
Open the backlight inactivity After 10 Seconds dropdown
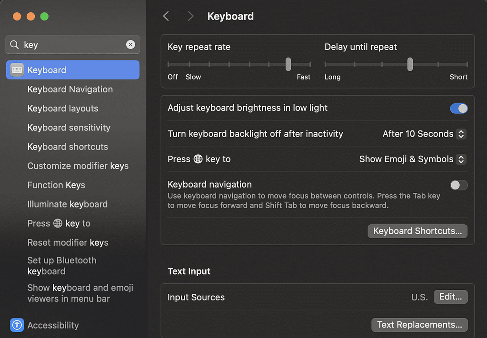424,134
